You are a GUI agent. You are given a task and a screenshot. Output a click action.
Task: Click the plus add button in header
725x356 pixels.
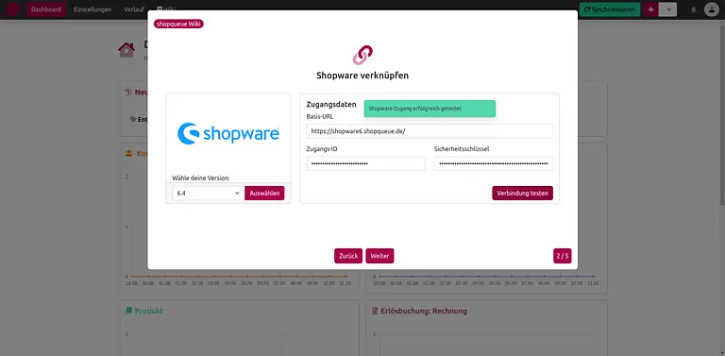[x=650, y=9]
